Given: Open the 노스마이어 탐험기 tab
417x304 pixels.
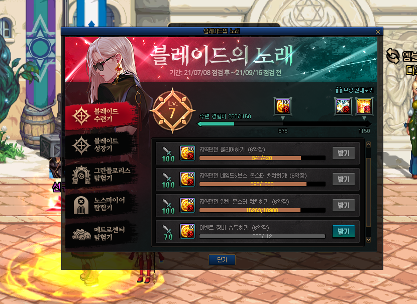Looking at the screenshot, I should 101,204.
